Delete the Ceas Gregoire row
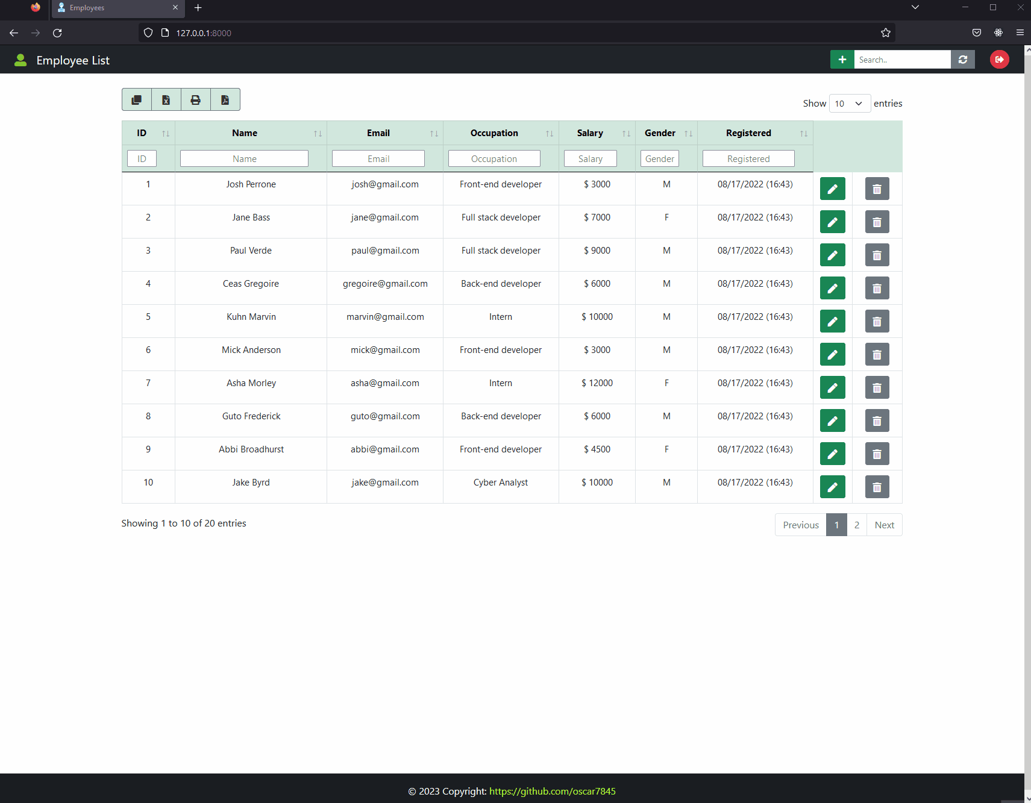 (877, 288)
